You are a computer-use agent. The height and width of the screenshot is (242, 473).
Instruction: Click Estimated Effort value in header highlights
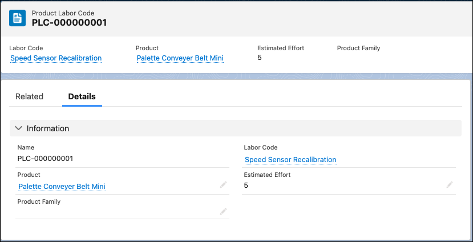tap(260, 58)
